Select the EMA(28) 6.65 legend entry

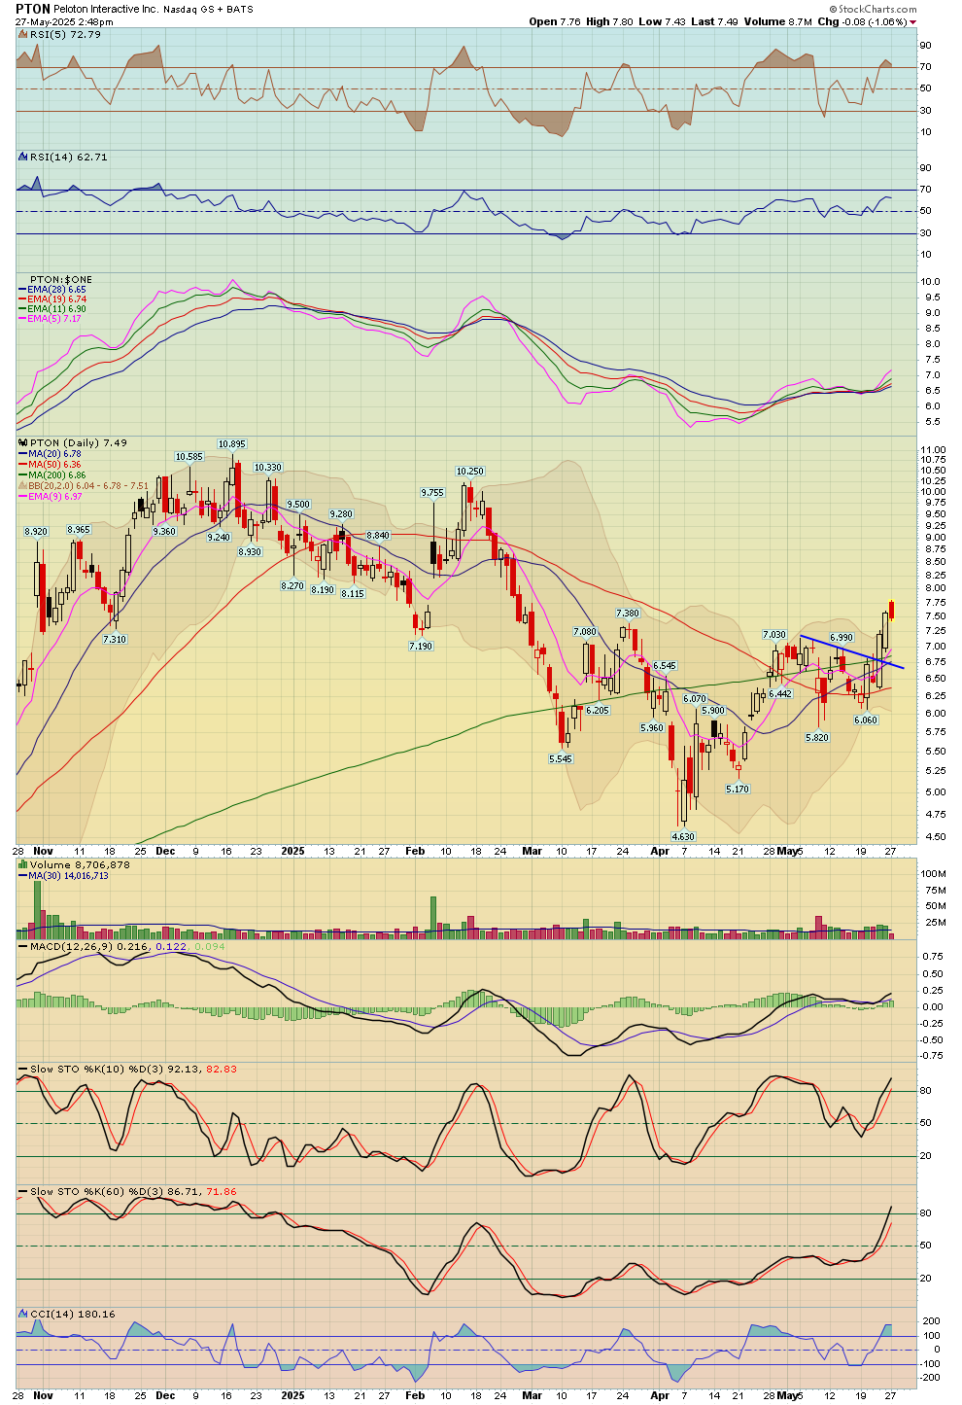point(52,290)
